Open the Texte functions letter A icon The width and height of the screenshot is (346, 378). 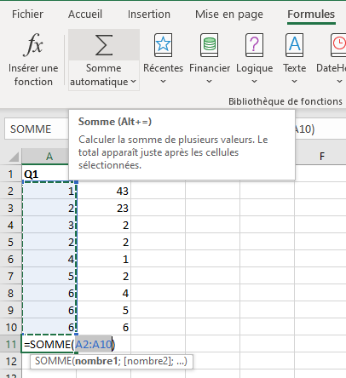(x=294, y=45)
